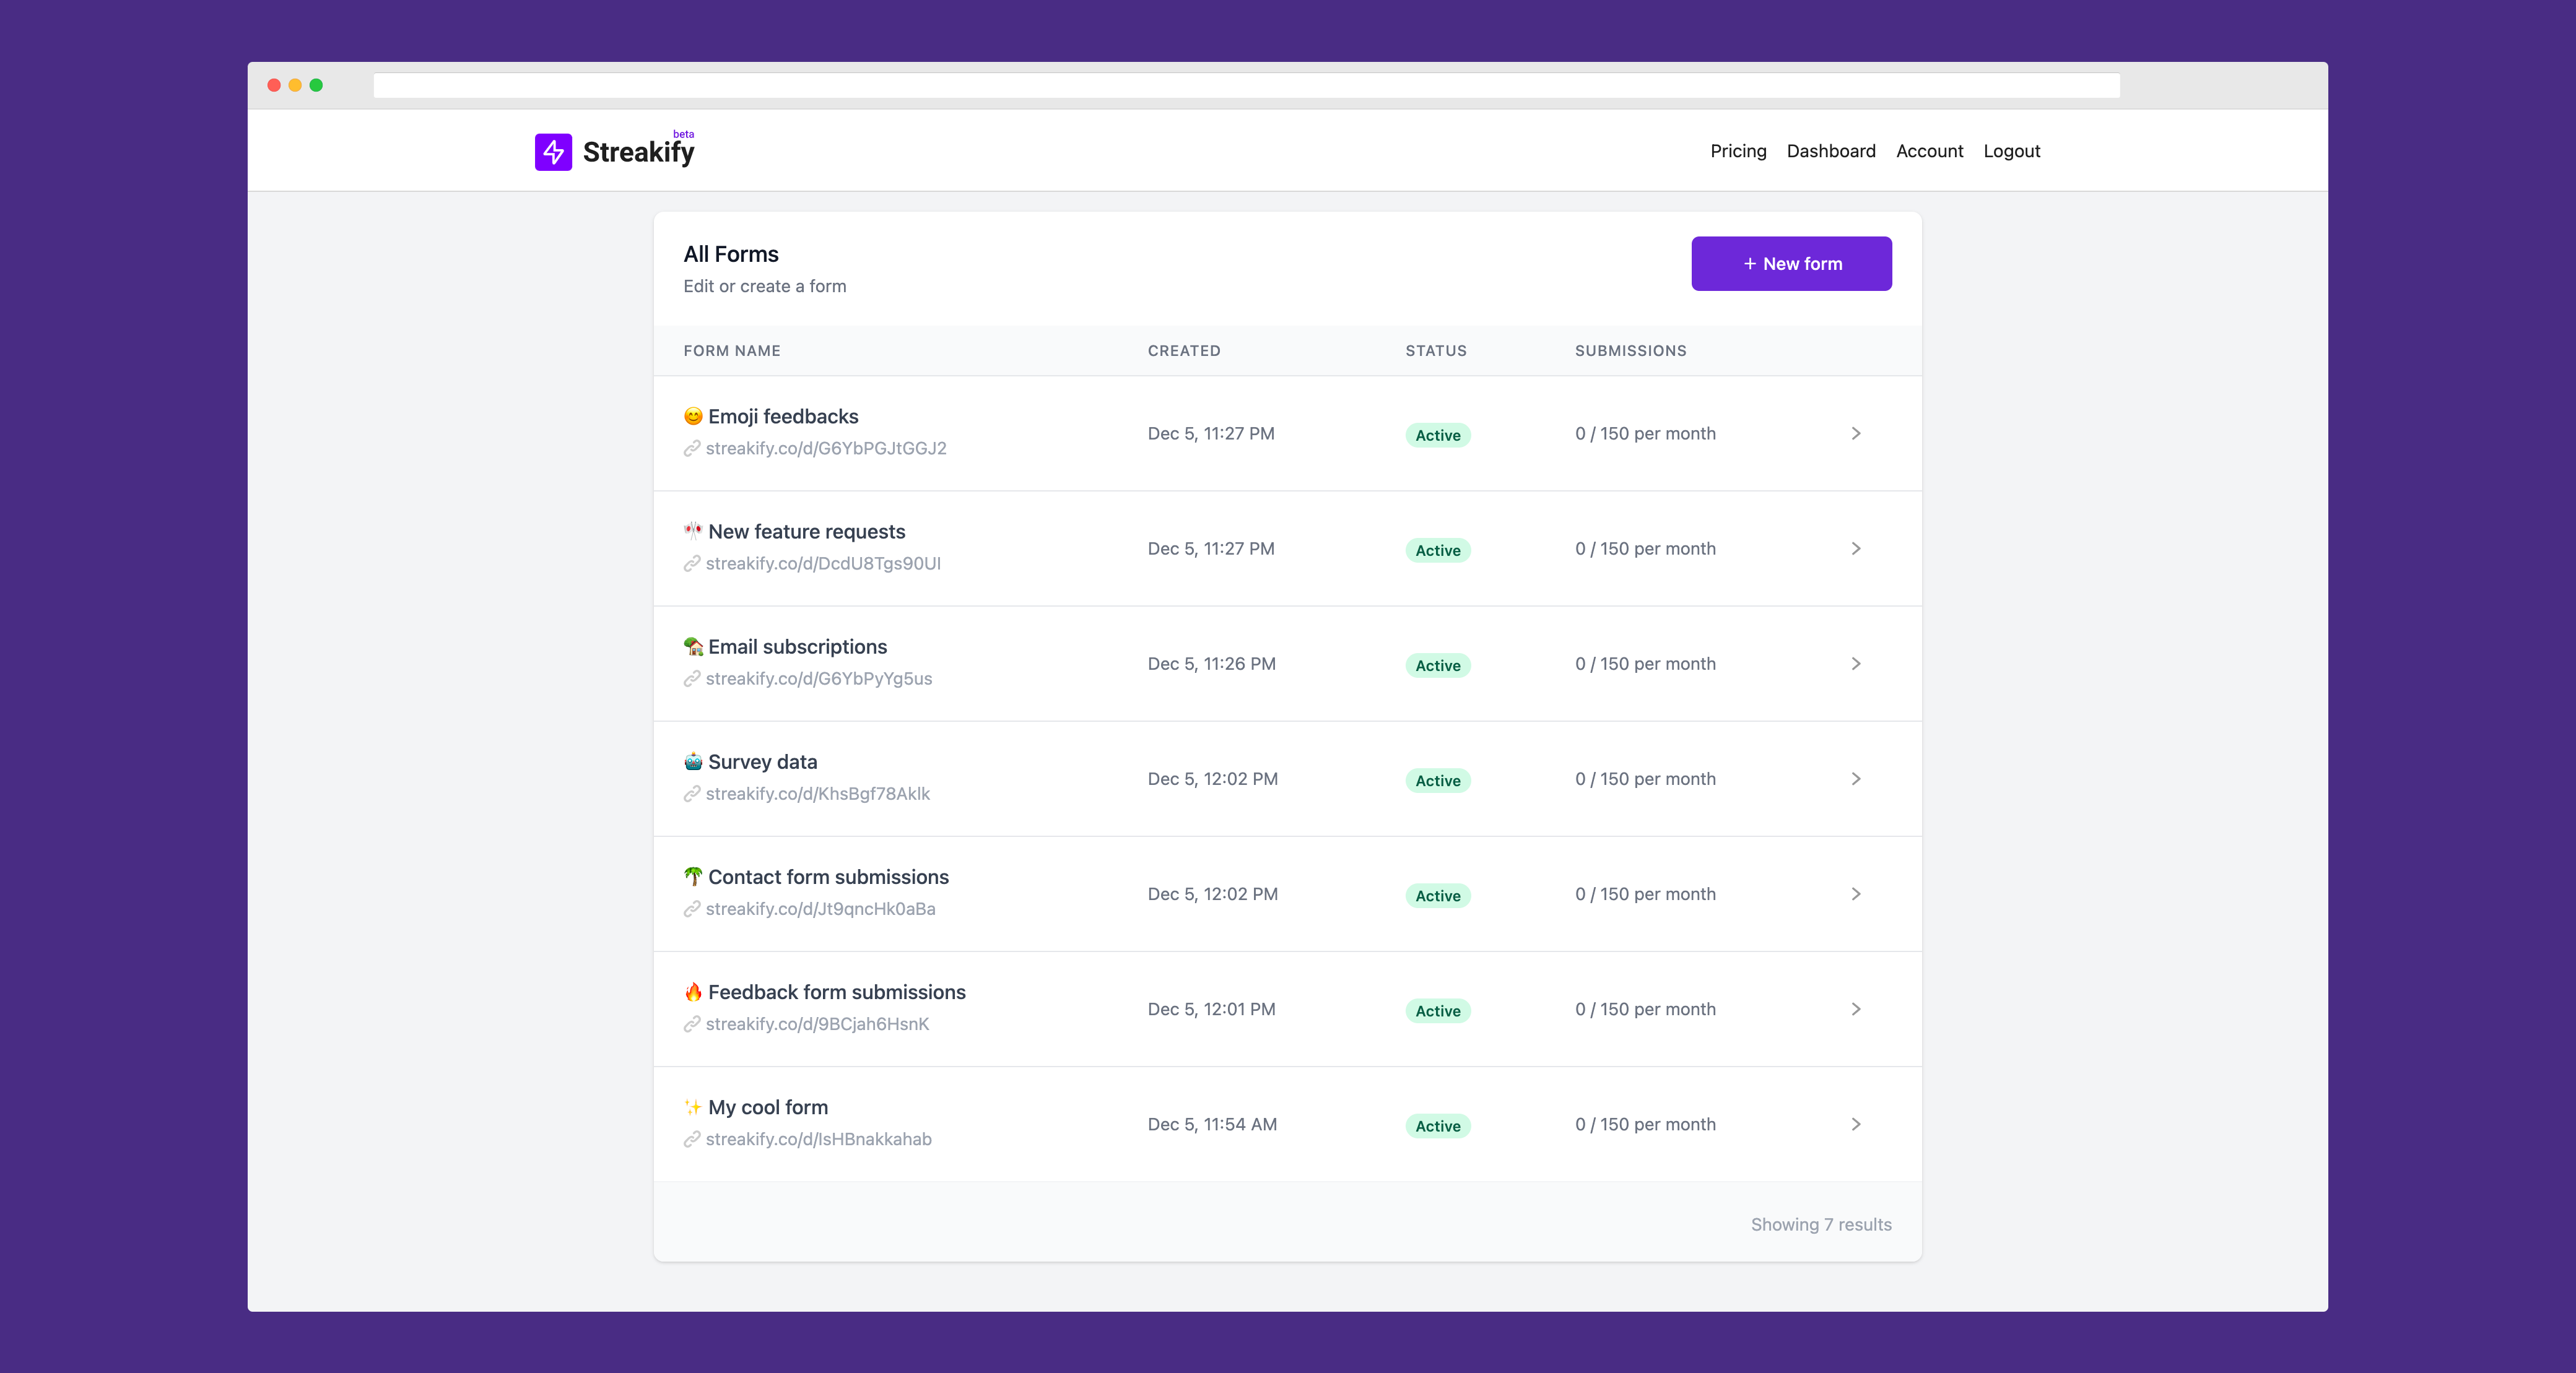Click the smiley emoji of Emoji feedbacks
Viewport: 2576px width, 1373px height.
[693, 416]
